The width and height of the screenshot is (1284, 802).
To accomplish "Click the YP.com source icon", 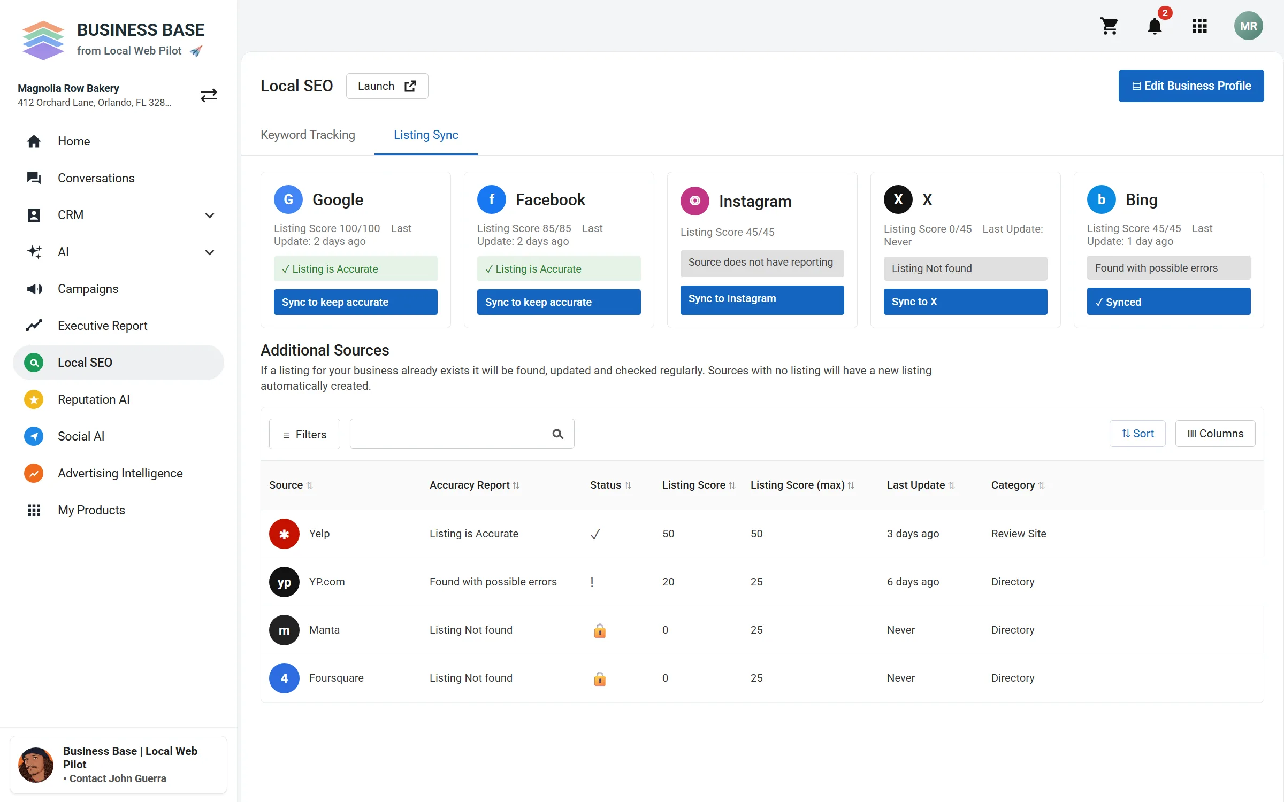I will [284, 582].
